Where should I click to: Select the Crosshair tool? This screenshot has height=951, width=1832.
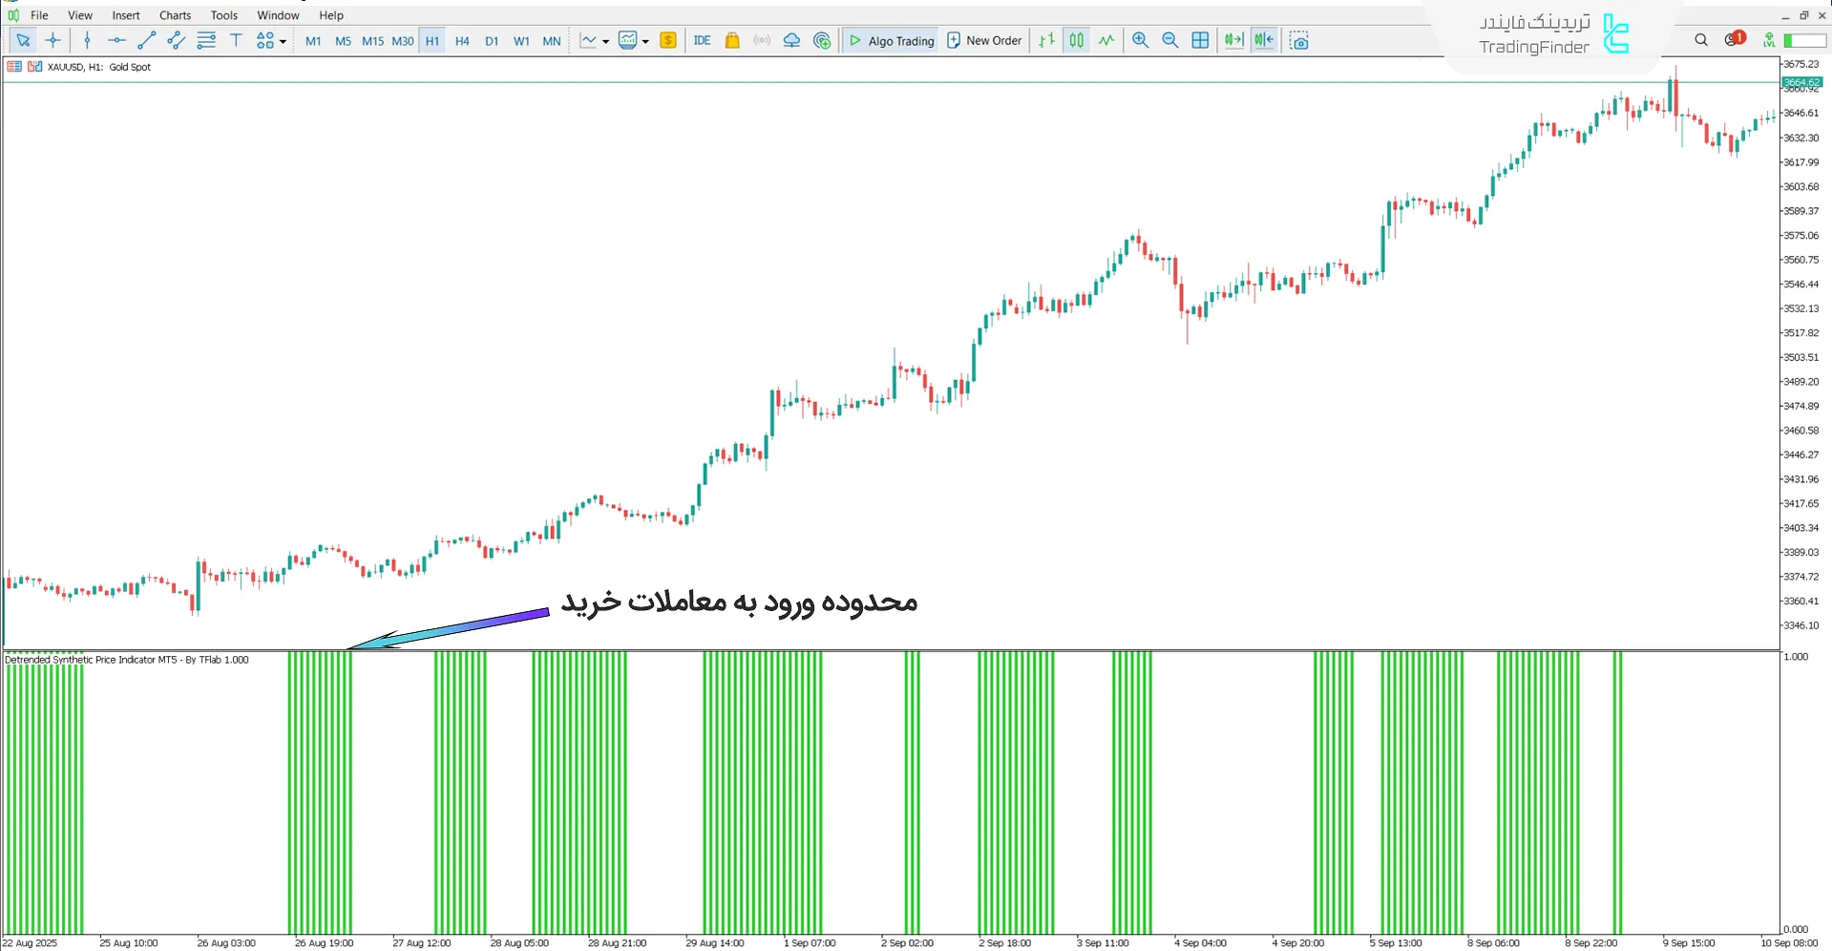click(x=53, y=40)
